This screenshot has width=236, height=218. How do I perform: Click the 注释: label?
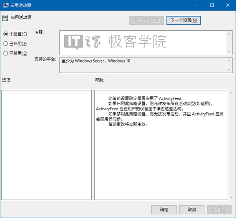click(x=39, y=32)
